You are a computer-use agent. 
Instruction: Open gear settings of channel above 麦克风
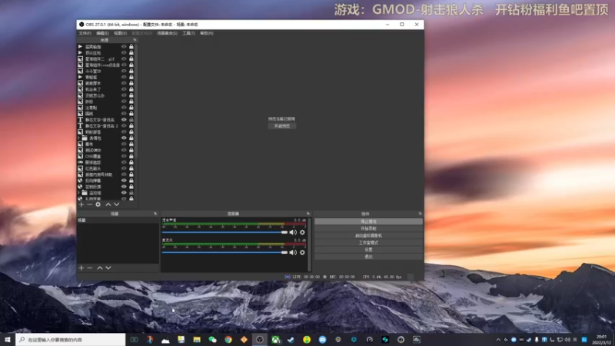(302, 232)
